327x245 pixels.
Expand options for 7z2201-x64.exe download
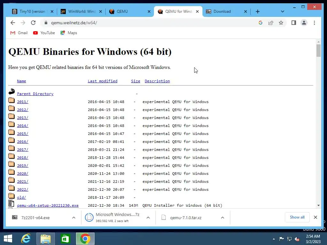(x=74, y=218)
